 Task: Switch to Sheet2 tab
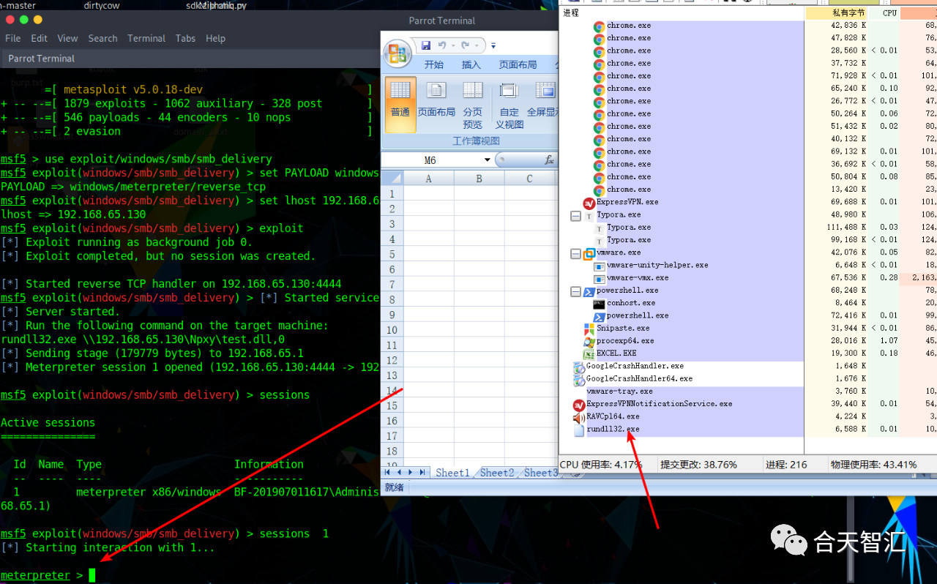(x=497, y=473)
